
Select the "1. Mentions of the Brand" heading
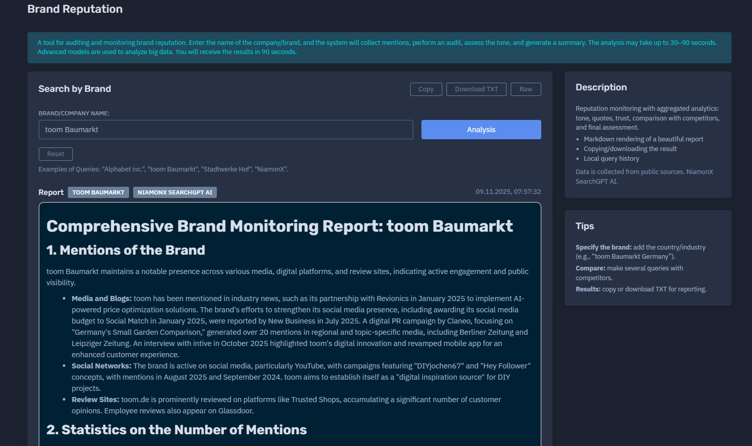point(126,250)
